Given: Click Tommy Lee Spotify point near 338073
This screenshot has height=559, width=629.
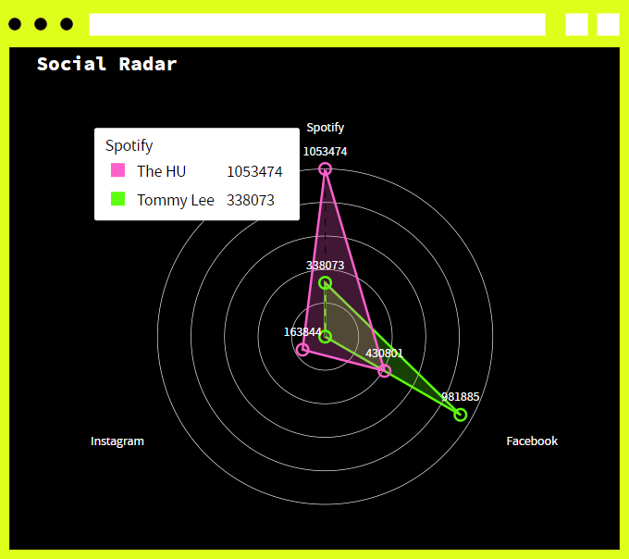Looking at the screenshot, I should 325,283.
